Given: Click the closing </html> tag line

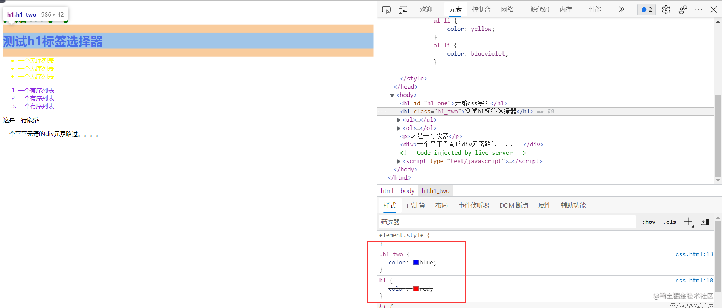Looking at the screenshot, I should (399, 178).
